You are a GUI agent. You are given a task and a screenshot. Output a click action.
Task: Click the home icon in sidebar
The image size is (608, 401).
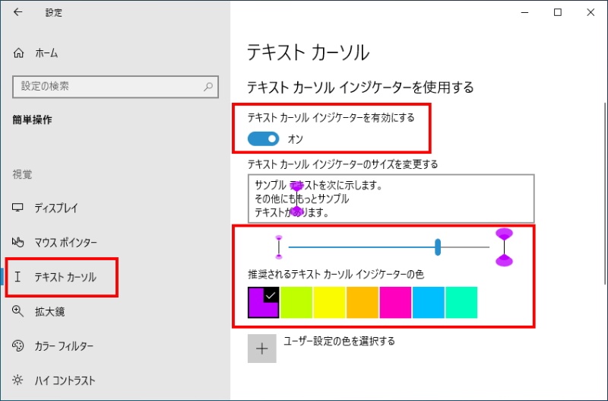tap(18, 53)
